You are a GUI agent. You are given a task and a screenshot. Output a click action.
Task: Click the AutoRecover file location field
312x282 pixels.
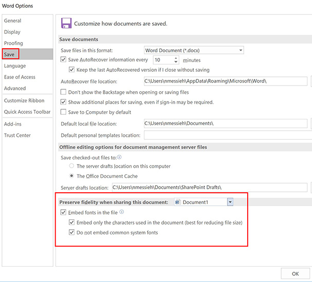[x=225, y=81]
